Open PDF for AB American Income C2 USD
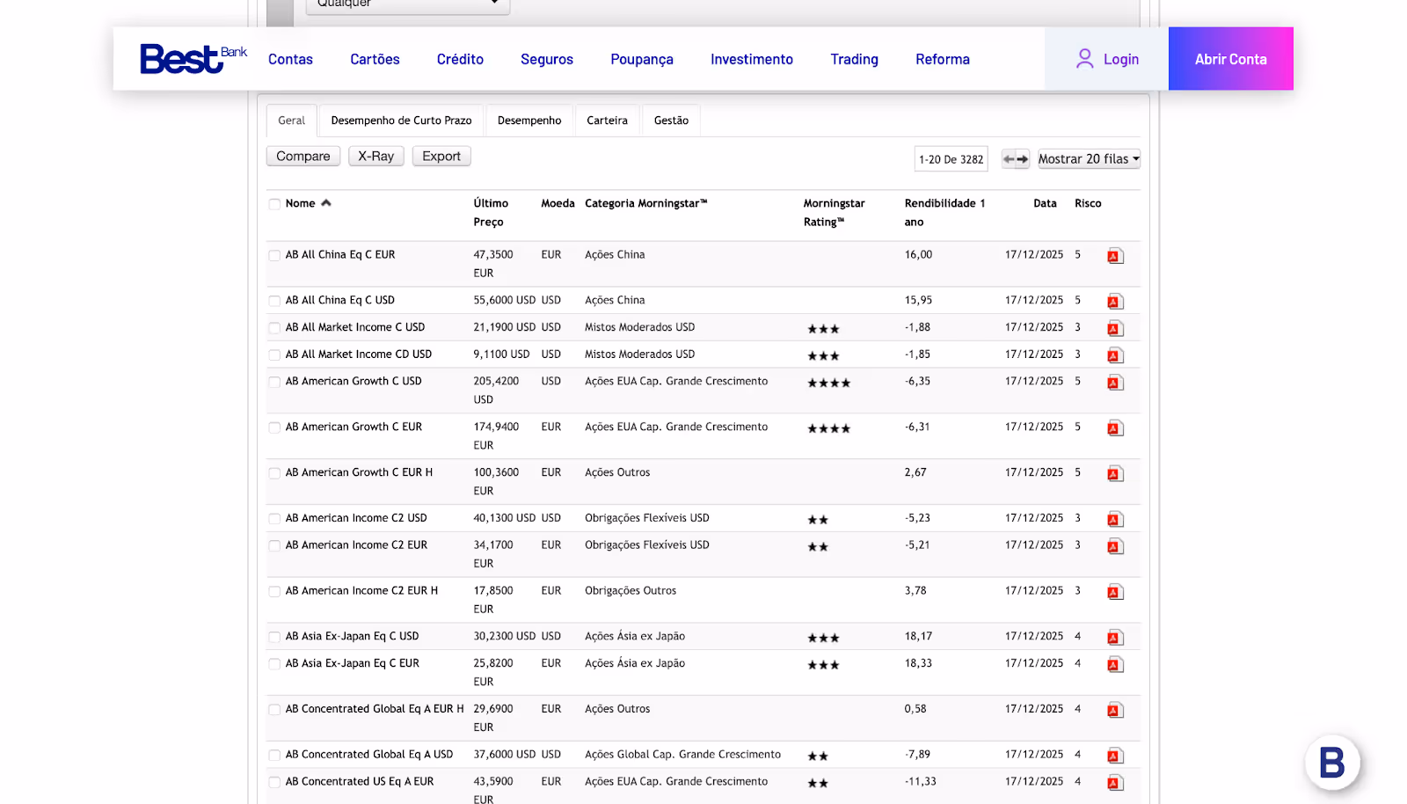 tap(1115, 520)
